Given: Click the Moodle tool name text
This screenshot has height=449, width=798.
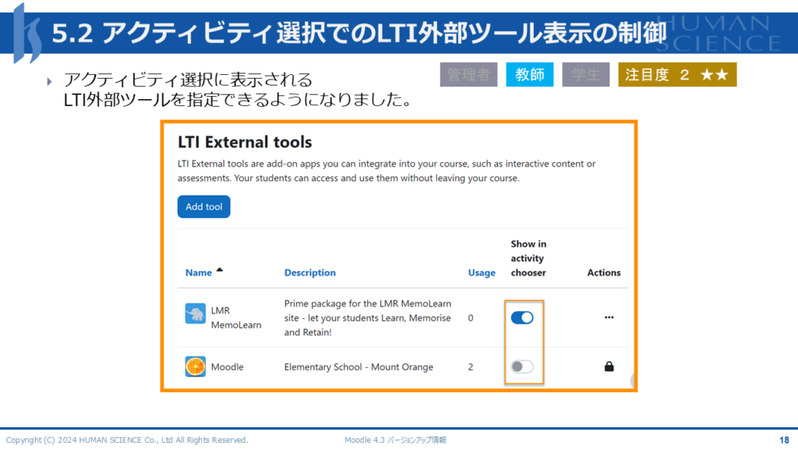Looking at the screenshot, I should (228, 367).
